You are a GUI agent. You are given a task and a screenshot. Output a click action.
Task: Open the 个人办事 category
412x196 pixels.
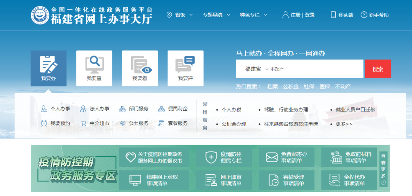60,109
